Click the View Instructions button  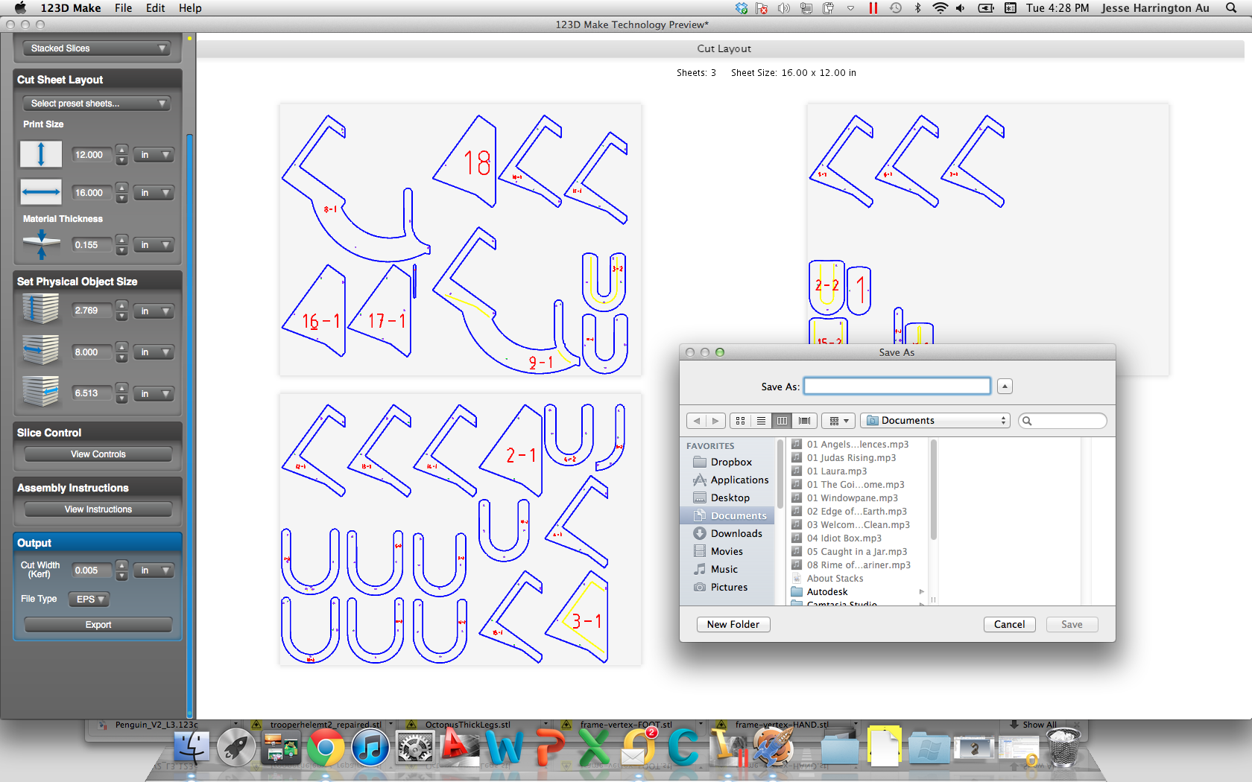98,509
